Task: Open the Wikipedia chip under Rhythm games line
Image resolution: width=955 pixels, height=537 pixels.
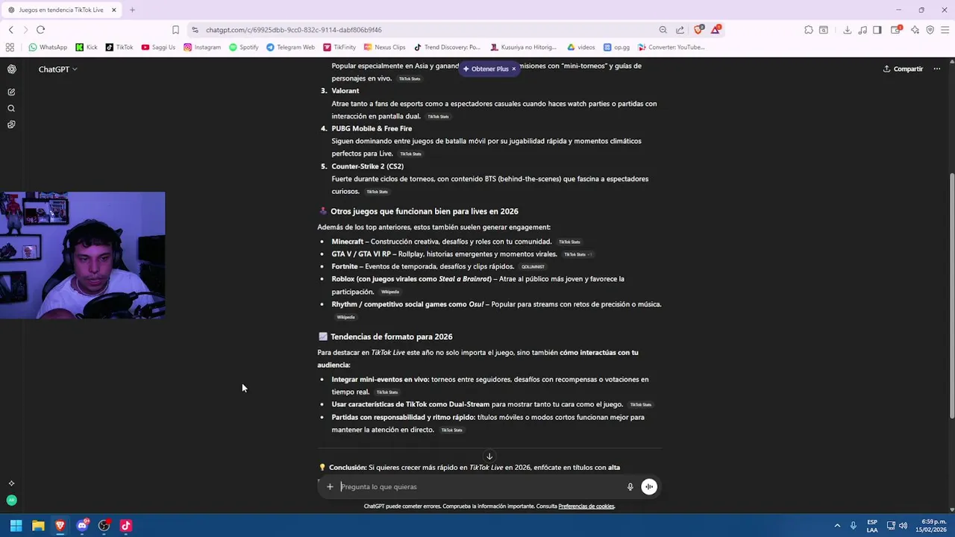Action: 345,317
